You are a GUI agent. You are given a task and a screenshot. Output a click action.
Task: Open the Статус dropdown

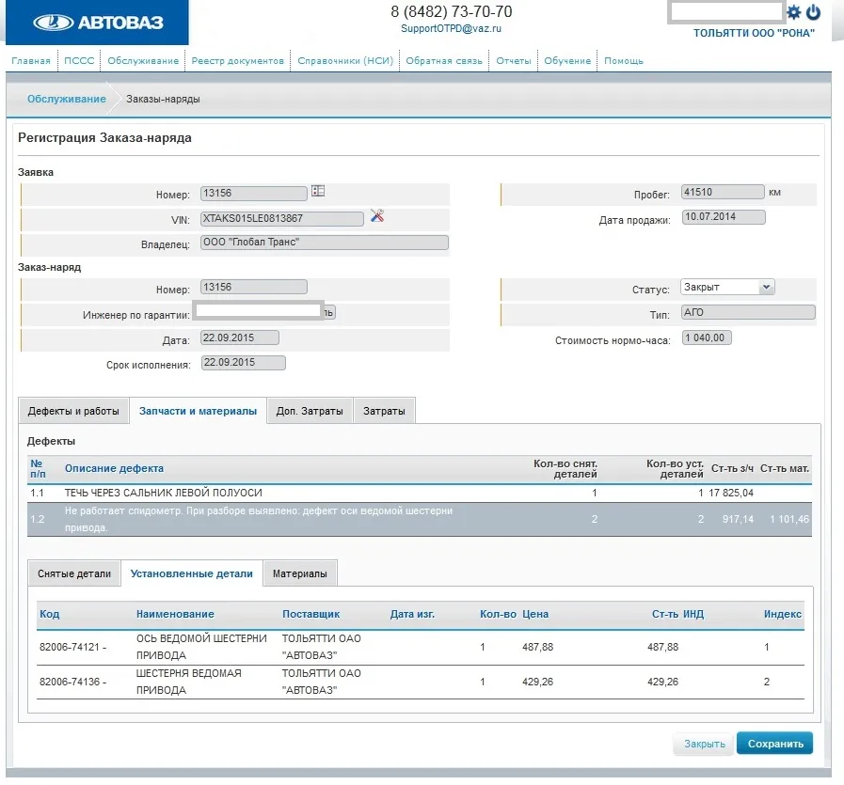727,287
